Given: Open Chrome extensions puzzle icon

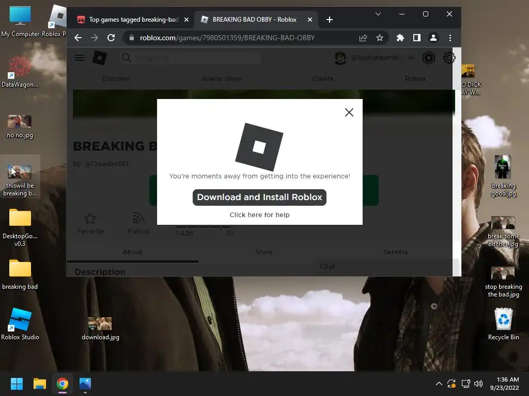Looking at the screenshot, I should click(400, 38).
